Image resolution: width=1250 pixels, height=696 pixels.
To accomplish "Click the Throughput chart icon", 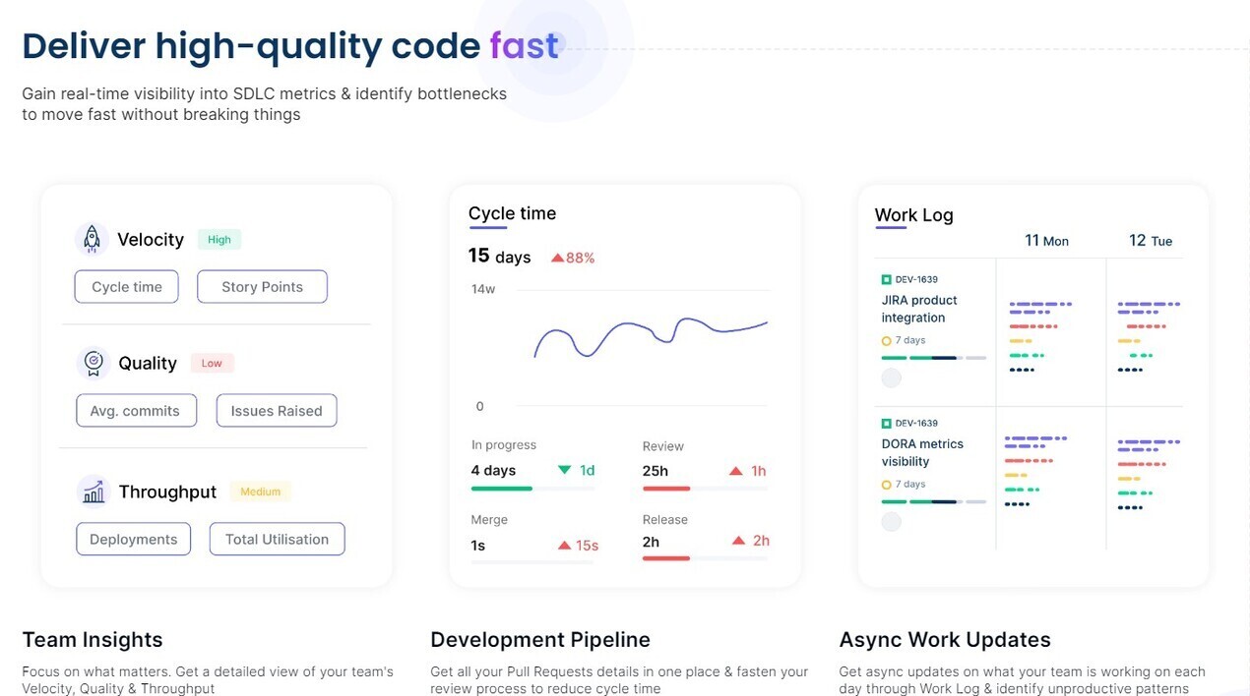I will [94, 491].
